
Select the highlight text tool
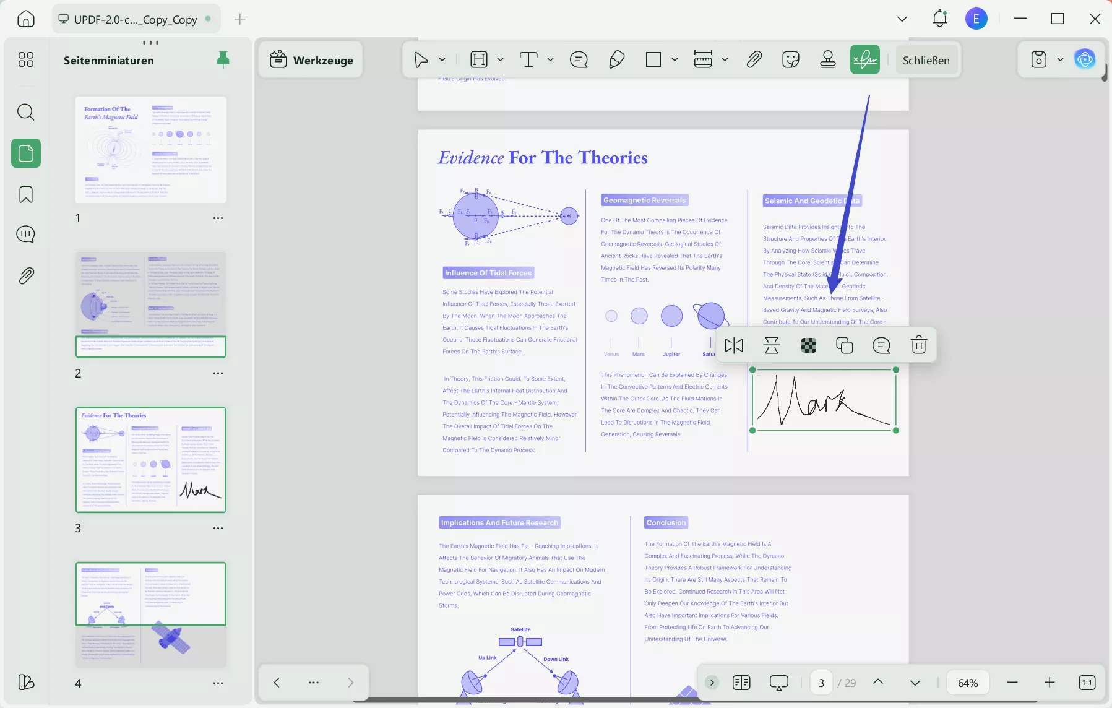click(x=479, y=59)
